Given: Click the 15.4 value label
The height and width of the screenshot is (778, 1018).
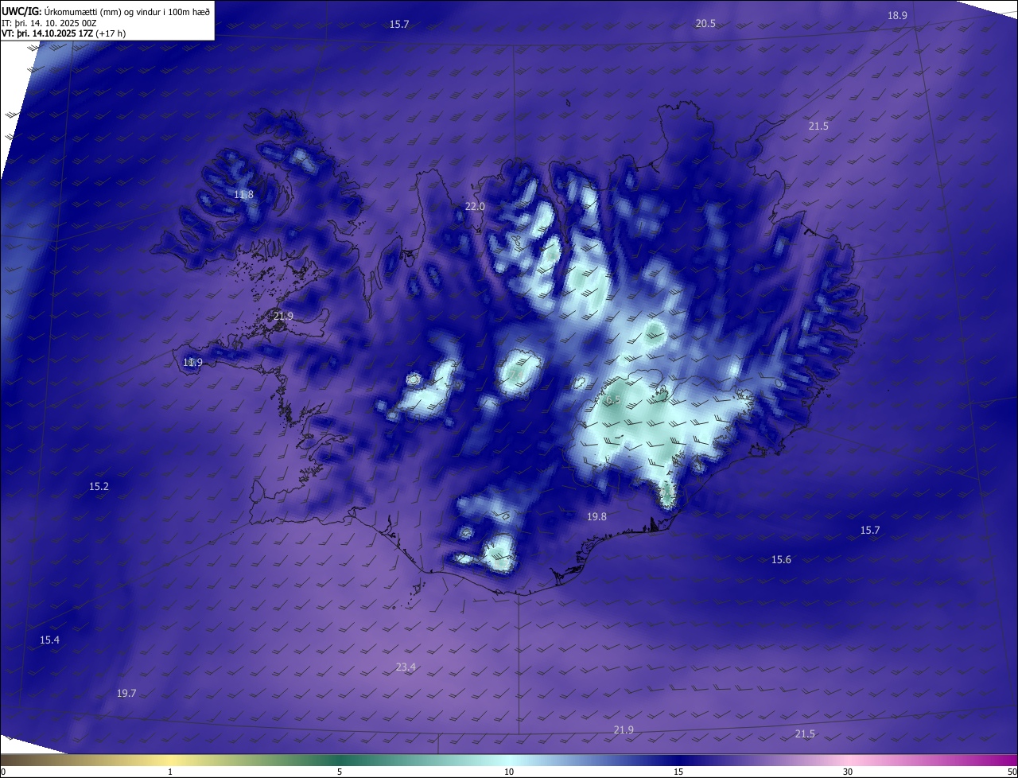Looking at the screenshot, I should pyautogui.click(x=49, y=640).
